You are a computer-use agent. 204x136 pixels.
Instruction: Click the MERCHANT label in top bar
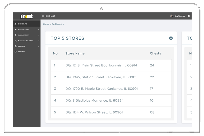click(x=50, y=16)
